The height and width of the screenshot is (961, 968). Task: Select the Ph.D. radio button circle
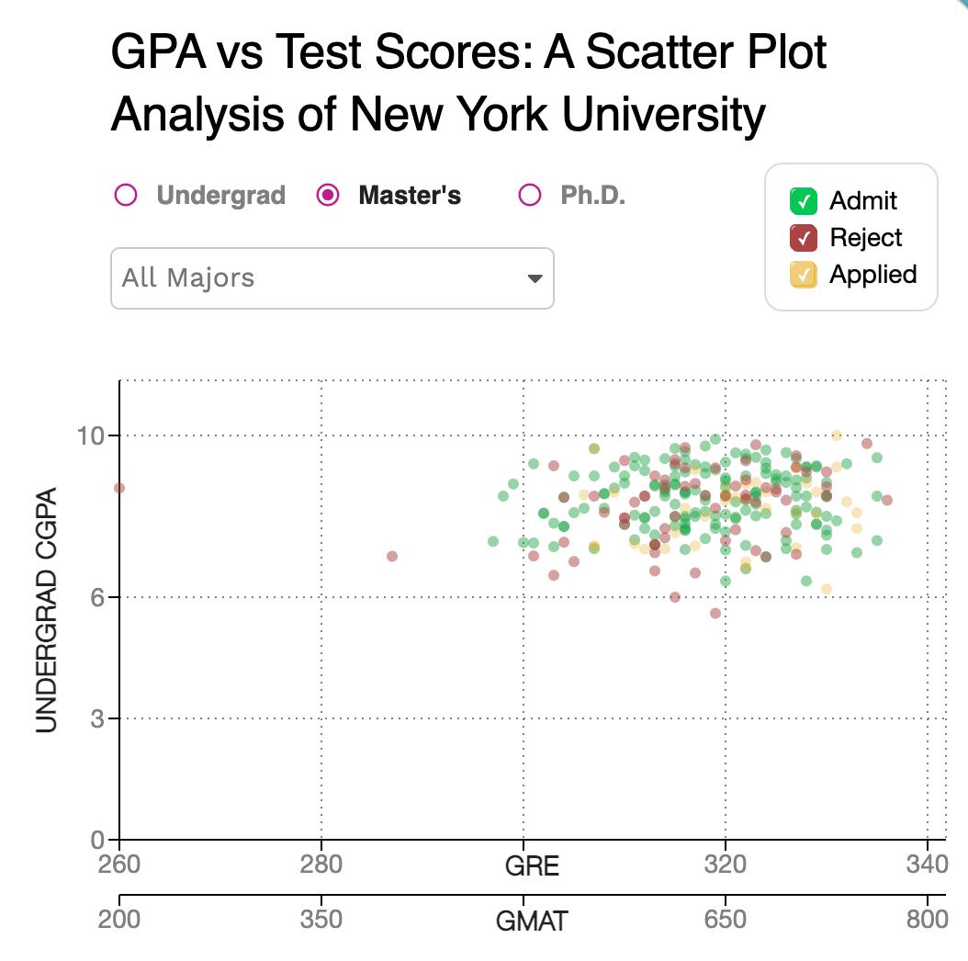530,196
